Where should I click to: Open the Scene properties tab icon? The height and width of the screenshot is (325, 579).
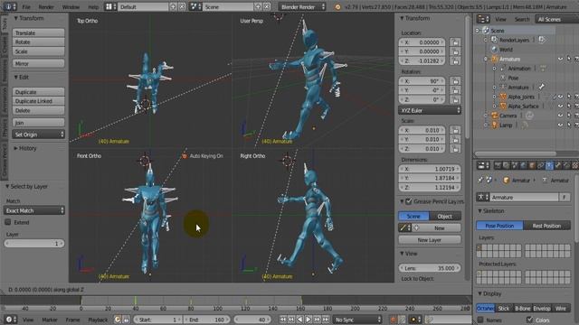[x=515, y=166]
